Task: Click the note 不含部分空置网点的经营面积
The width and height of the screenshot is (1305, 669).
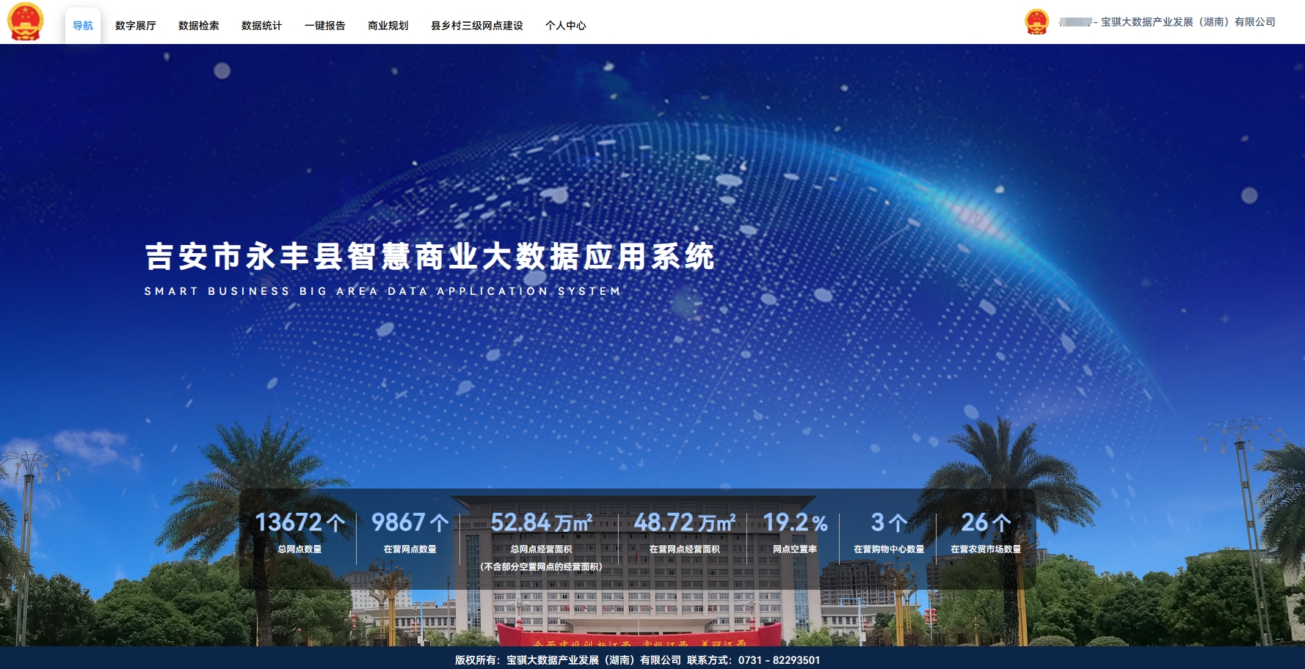Action: click(x=541, y=566)
